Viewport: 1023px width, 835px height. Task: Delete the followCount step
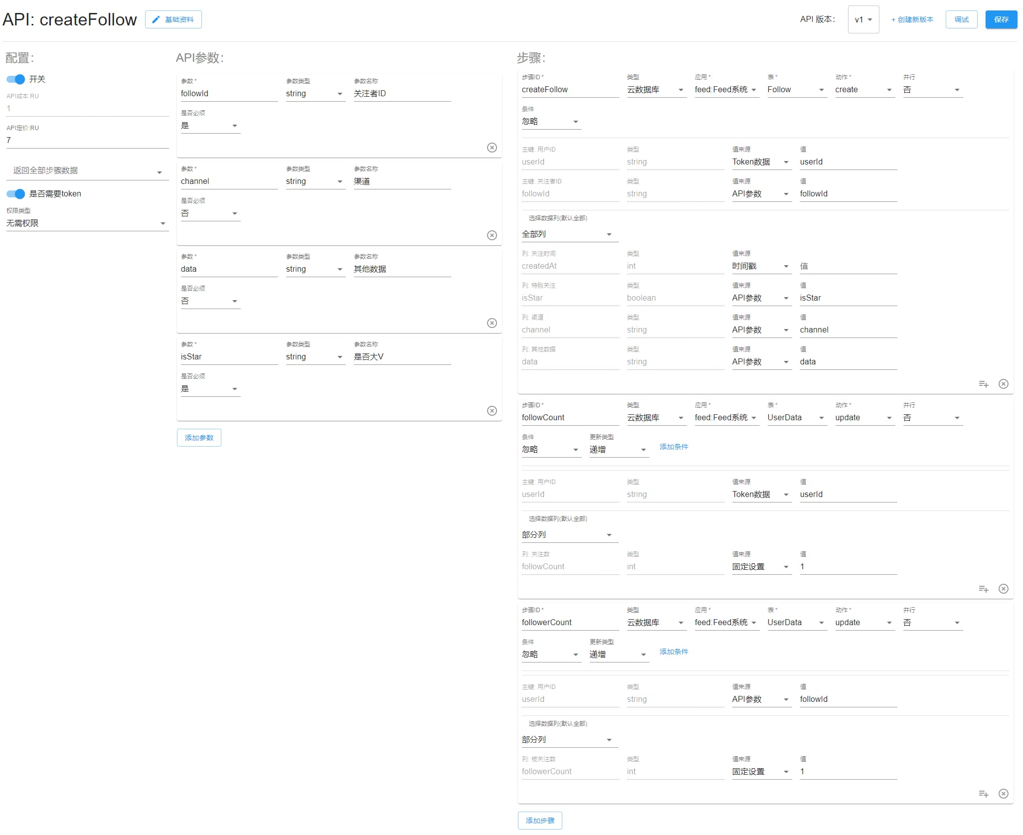pos(1003,589)
